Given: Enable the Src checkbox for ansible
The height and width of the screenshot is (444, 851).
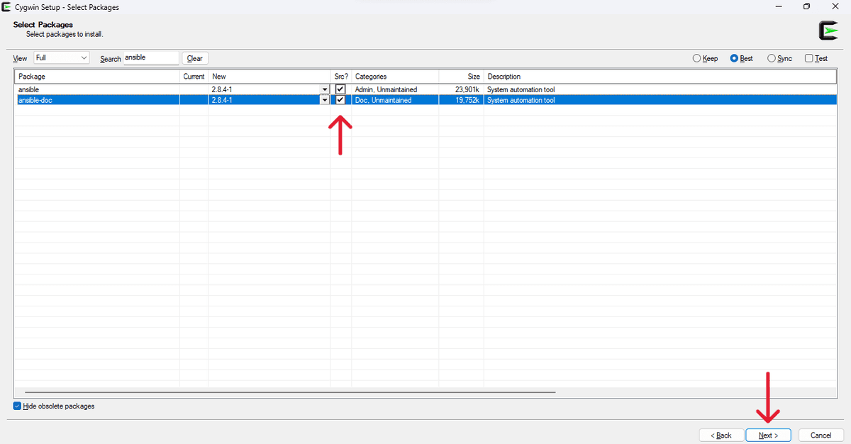Looking at the screenshot, I should point(340,89).
